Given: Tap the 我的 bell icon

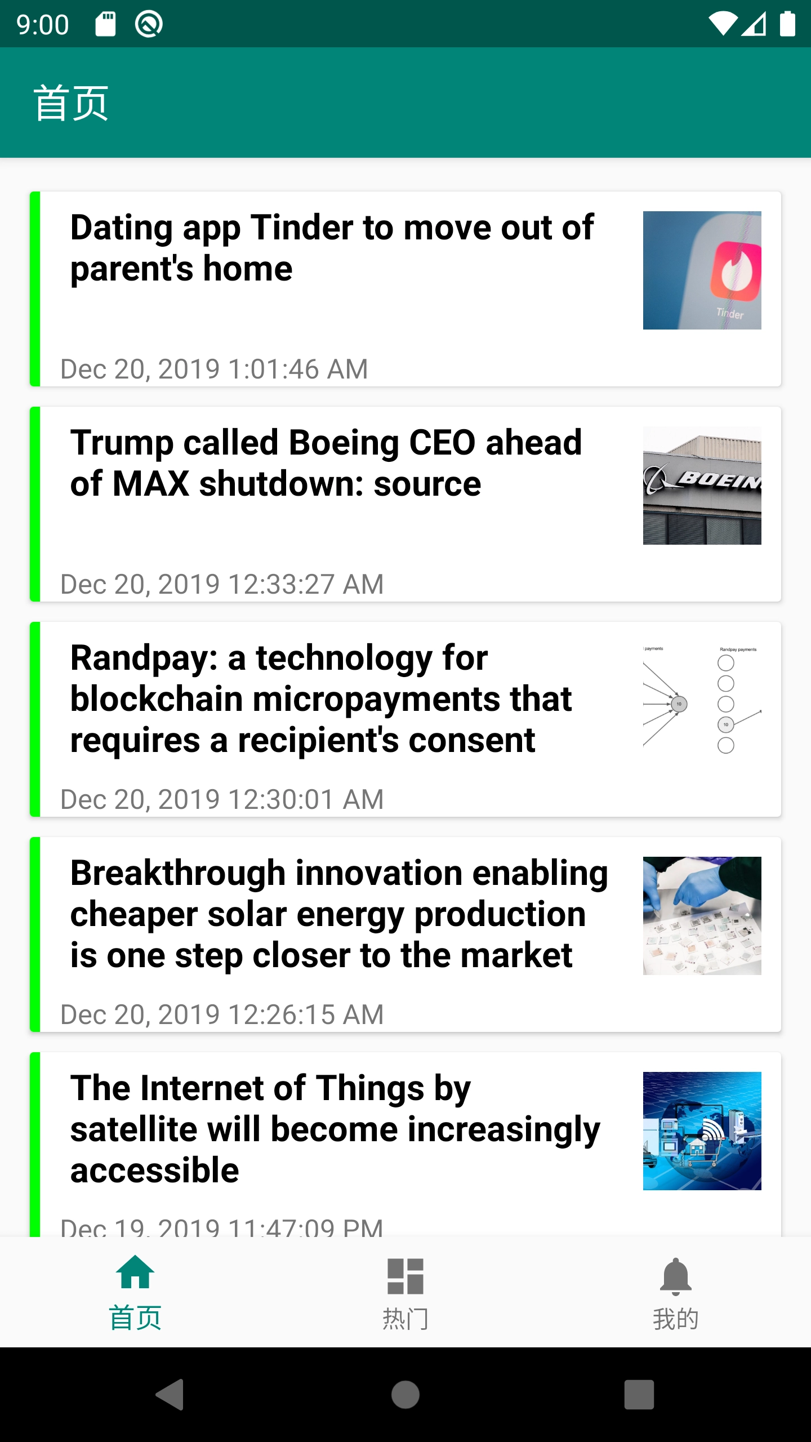Looking at the screenshot, I should pyautogui.click(x=675, y=1276).
